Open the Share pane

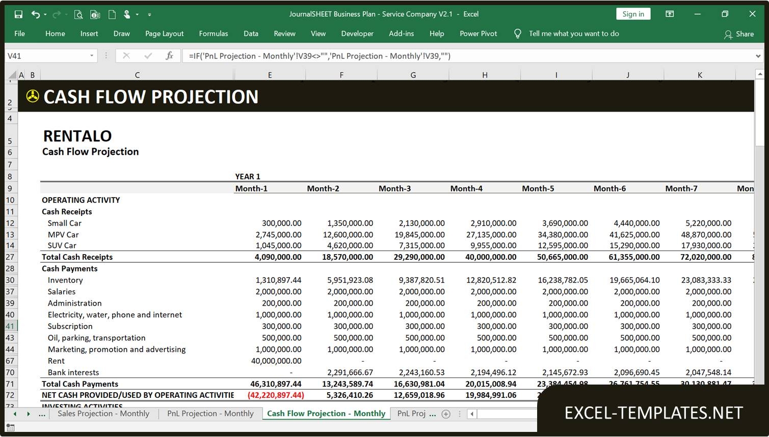pyautogui.click(x=739, y=34)
